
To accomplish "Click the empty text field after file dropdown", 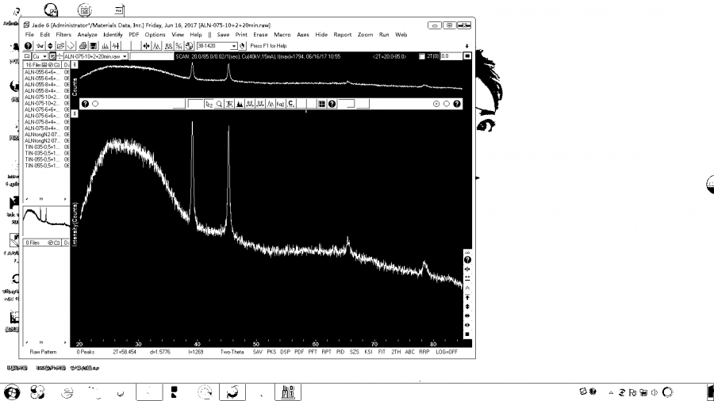I will coord(152,56).
